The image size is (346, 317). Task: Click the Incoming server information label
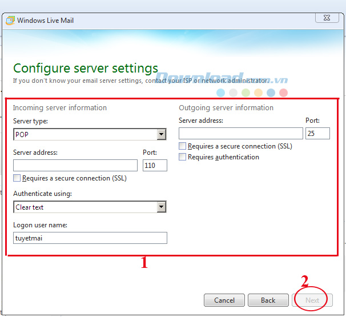[x=60, y=108]
